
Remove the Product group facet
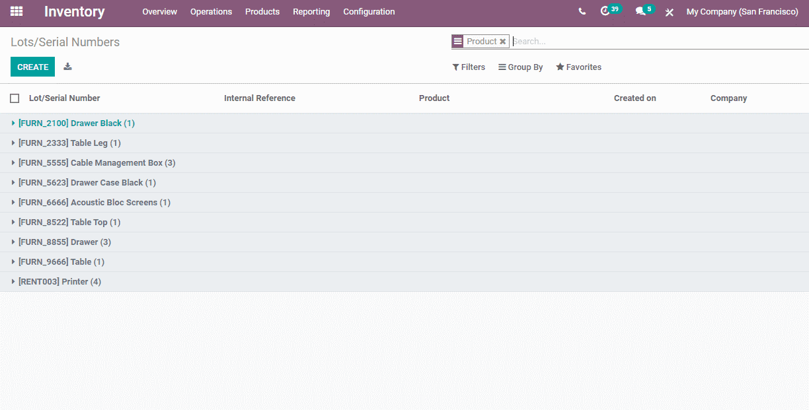click(503, 42)
